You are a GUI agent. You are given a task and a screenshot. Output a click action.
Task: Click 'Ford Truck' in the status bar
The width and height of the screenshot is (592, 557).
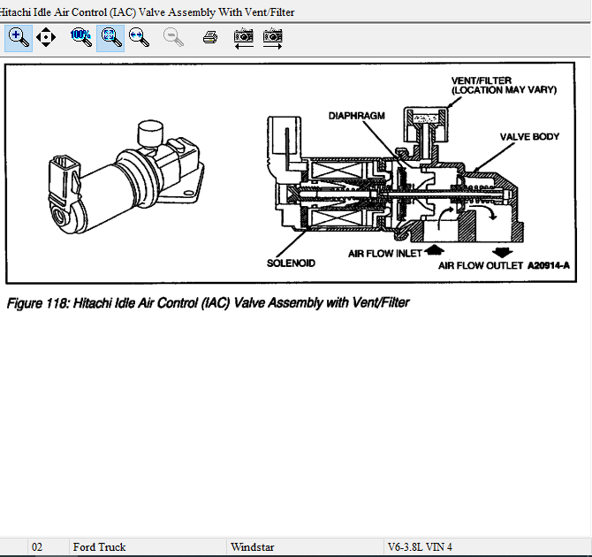click(99, 547)
